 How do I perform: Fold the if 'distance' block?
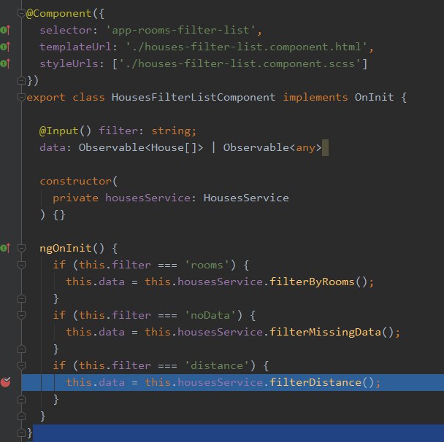tap(21, 365)
